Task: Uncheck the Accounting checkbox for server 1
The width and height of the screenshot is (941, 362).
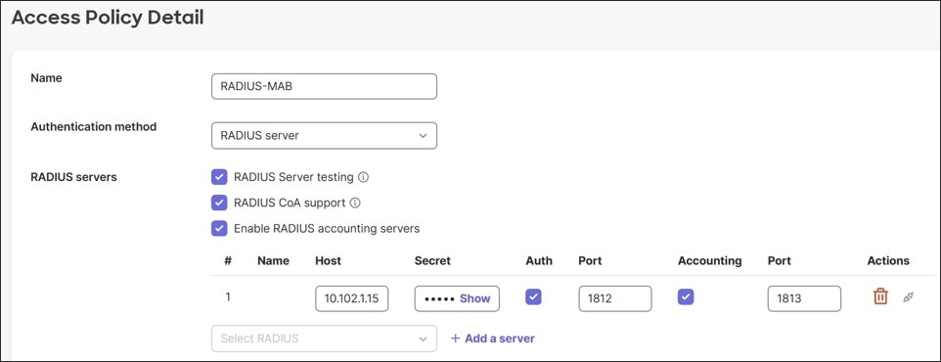Action: click(x=686, y=297)
